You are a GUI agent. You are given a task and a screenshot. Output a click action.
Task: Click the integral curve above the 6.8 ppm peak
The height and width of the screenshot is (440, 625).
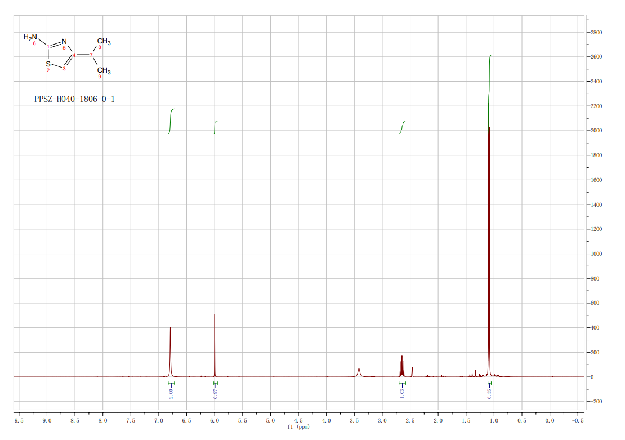click(171, 121)
